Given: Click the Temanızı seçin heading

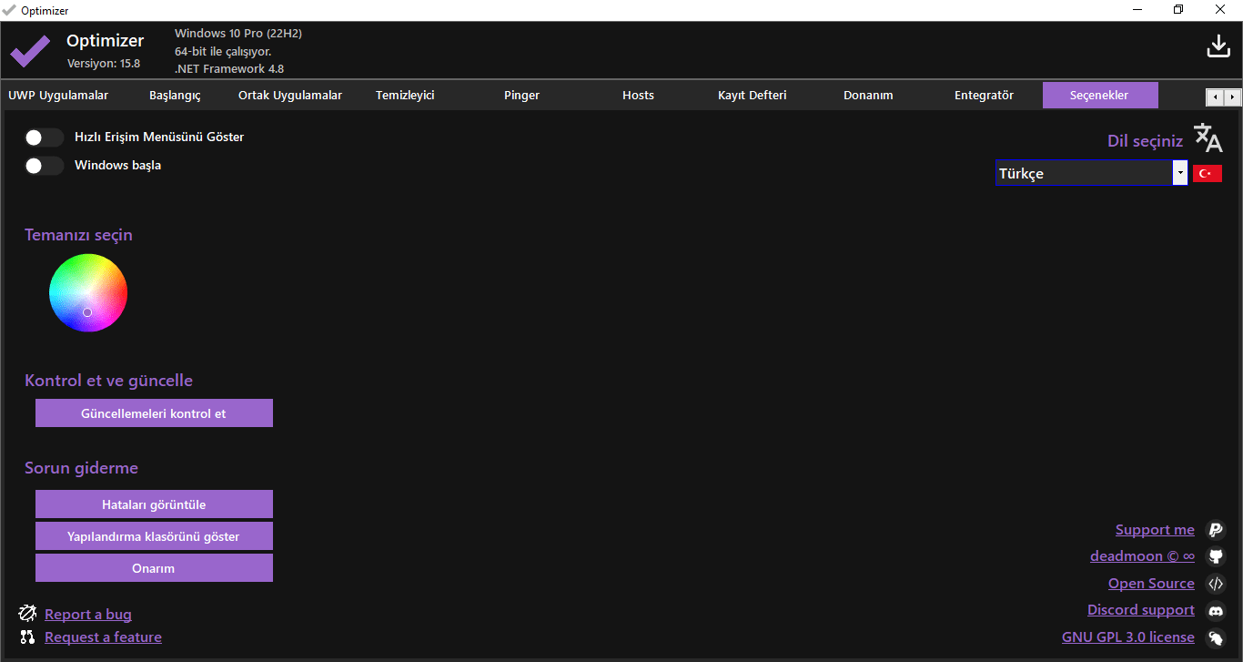Looking at the screenshot, I should coord(78,235).
